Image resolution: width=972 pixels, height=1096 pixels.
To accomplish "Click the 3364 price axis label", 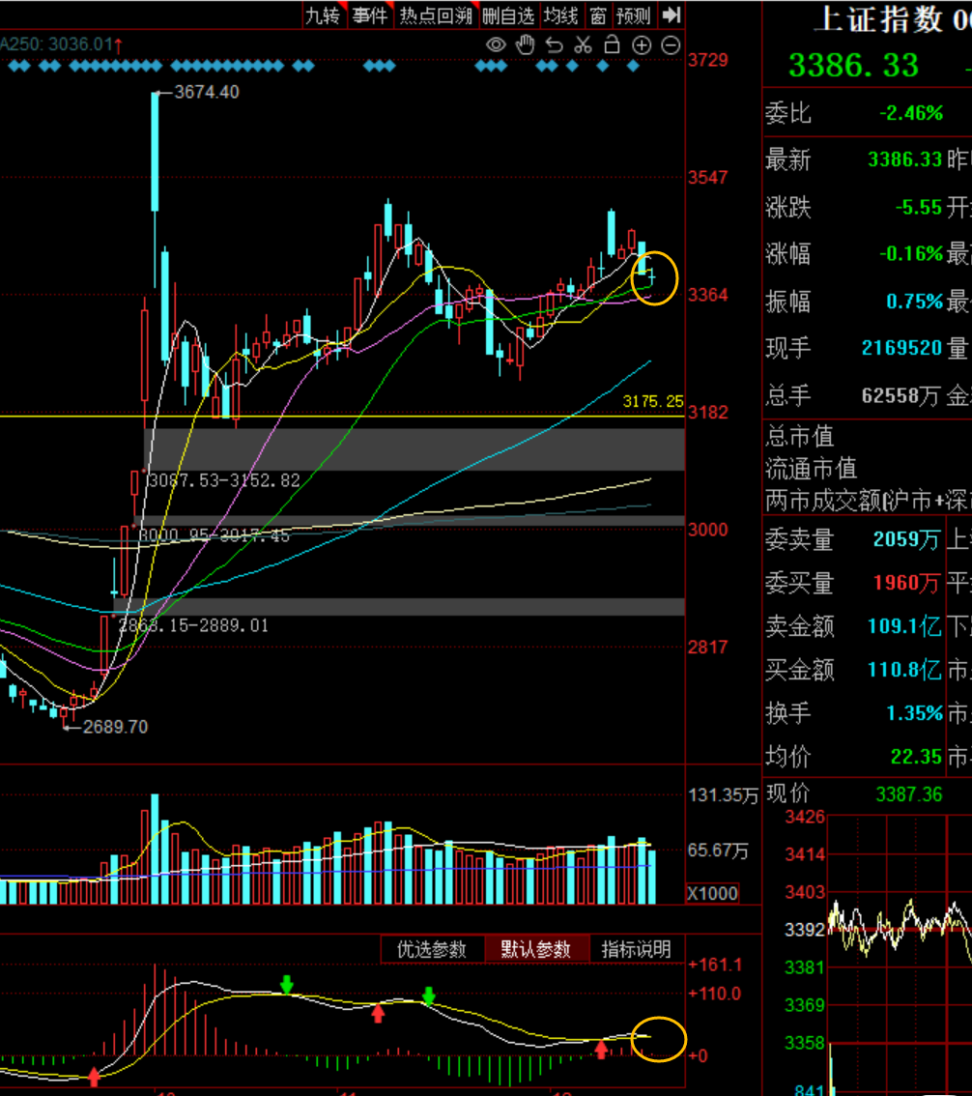I will pyautogui.click(x=708, y=295).
